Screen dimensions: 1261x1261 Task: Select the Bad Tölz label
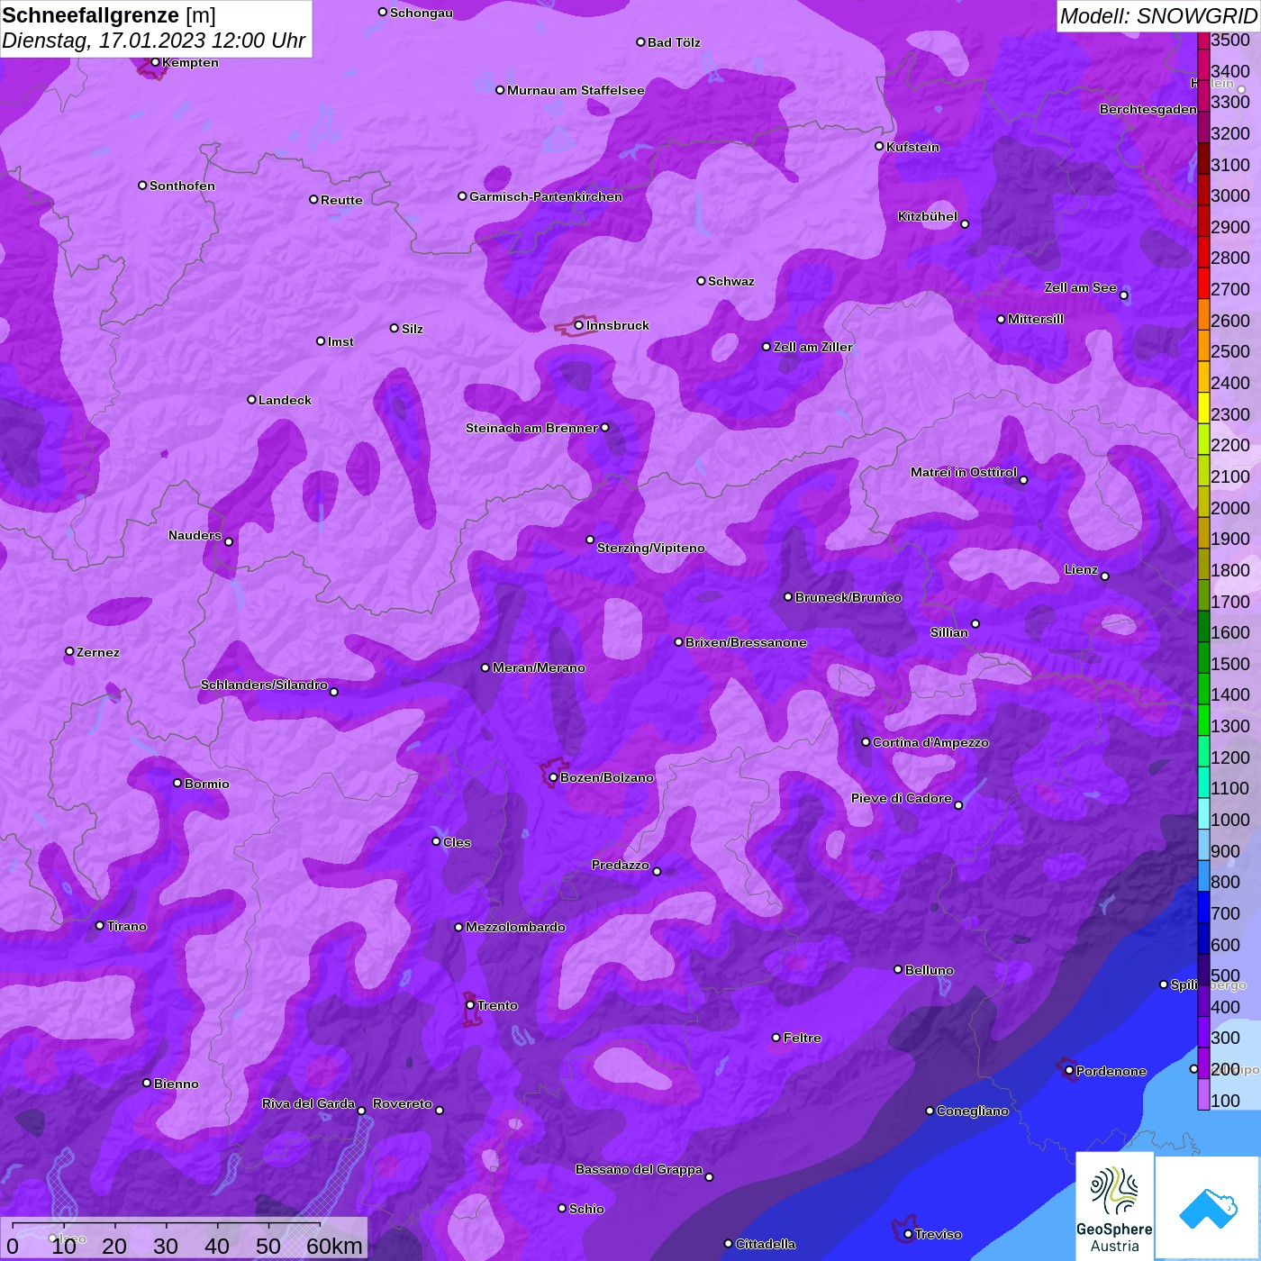[674, 42]
